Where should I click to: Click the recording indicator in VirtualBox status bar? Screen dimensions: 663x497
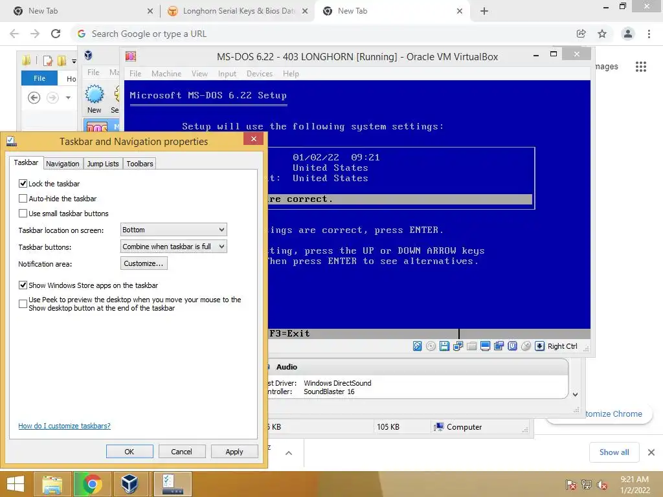pyautogui.click(x=499, y=346)
